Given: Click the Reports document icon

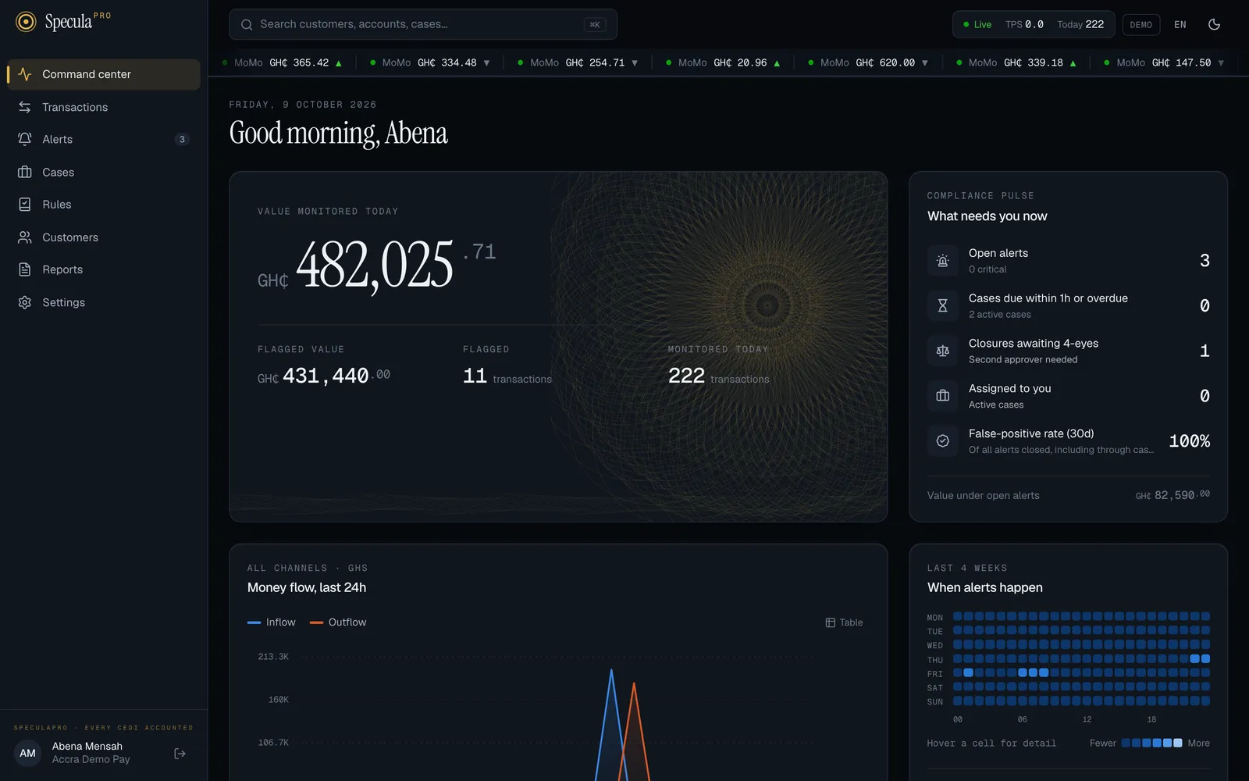Looking at the screenshot, I should (25, 269).
